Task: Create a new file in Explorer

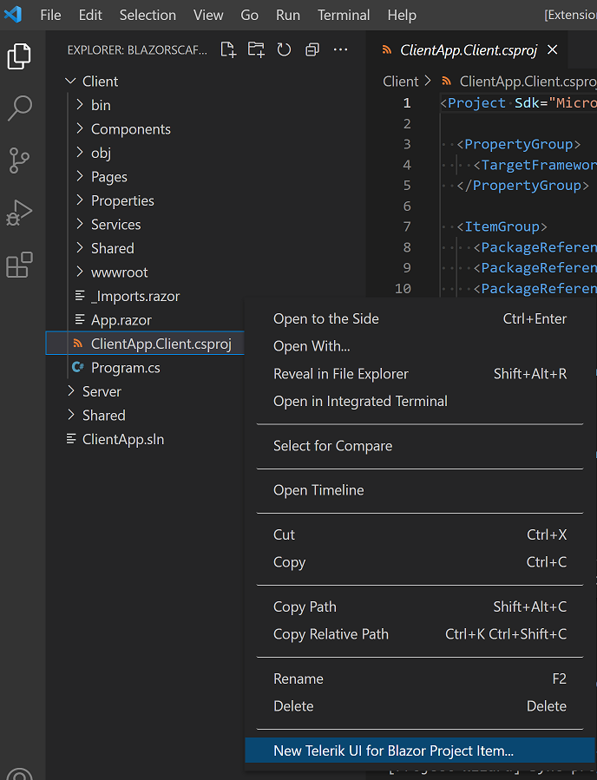Action: coord(228,49)
